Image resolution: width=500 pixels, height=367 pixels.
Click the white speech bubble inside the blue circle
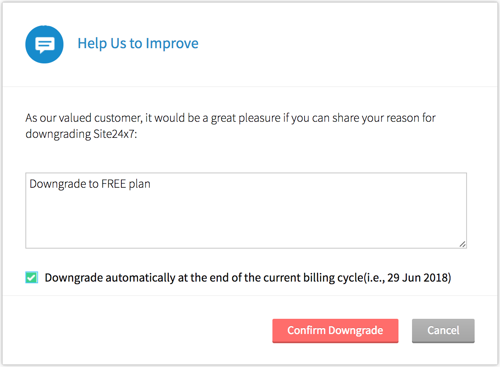coord(44,45)
